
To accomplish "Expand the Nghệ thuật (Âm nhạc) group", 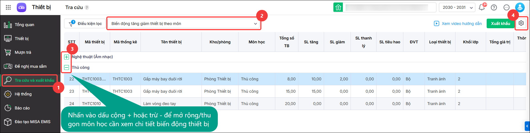I will pyautogui.click(x=67, y=57).
